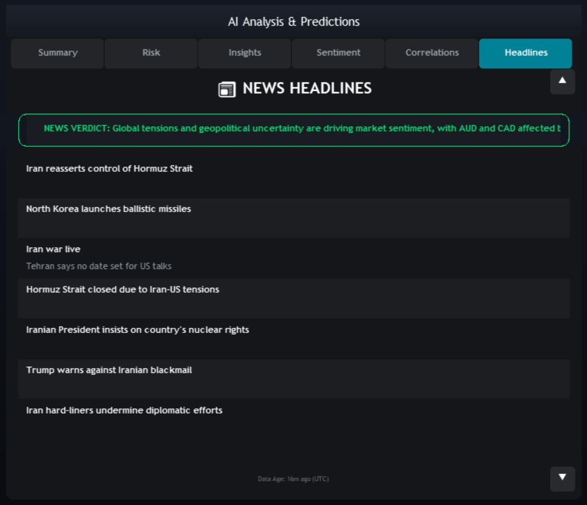Go to the Sentiment tab
Image resolution: width=587 pixels, height=505 pixels.
coord(338,53)
